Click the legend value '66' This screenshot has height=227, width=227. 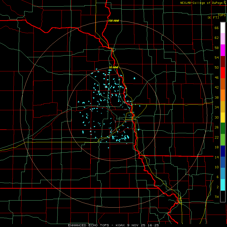(217, 28)
